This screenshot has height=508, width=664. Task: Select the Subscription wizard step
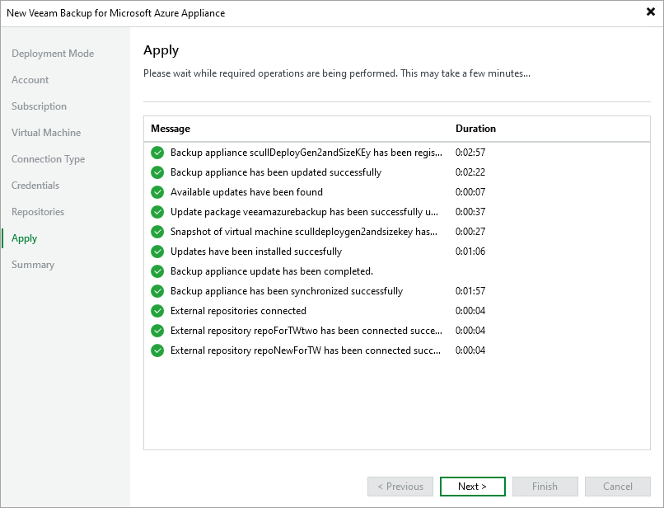tap(39, 106)
